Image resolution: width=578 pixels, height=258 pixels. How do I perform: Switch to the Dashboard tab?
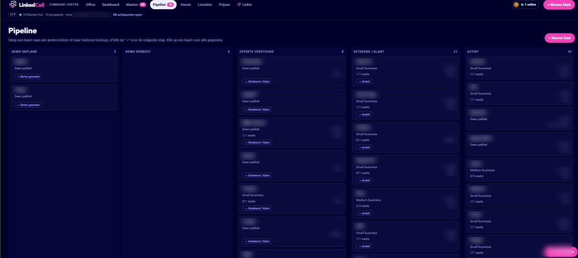coord(111,5)
